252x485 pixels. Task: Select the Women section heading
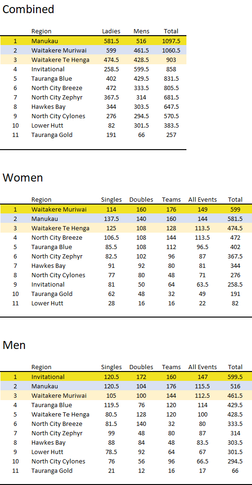(22, 178)
